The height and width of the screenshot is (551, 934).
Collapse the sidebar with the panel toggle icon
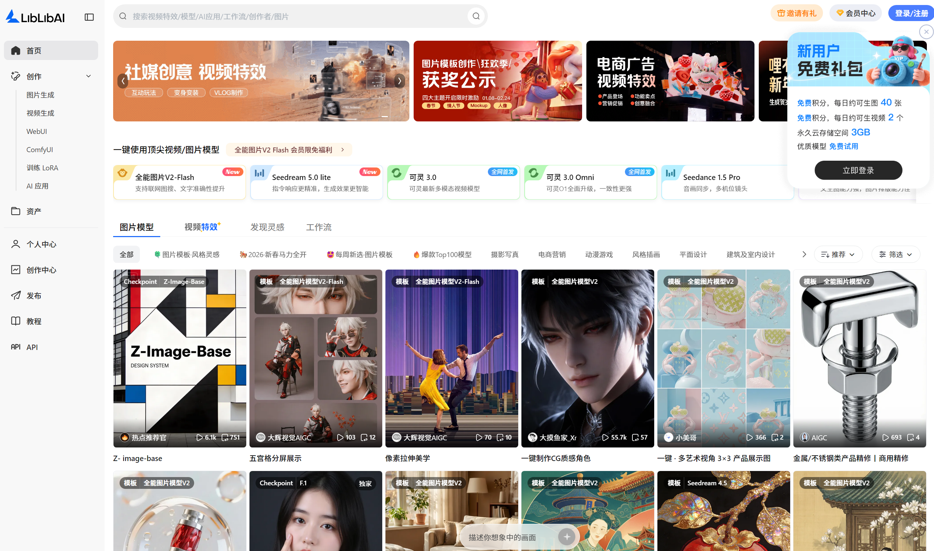(89, 17)
